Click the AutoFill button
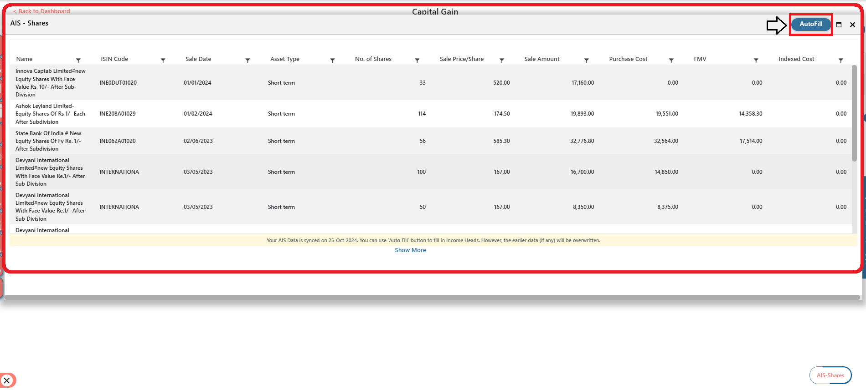Viewport: 866px width, 390px height. [x=811, y=24]
